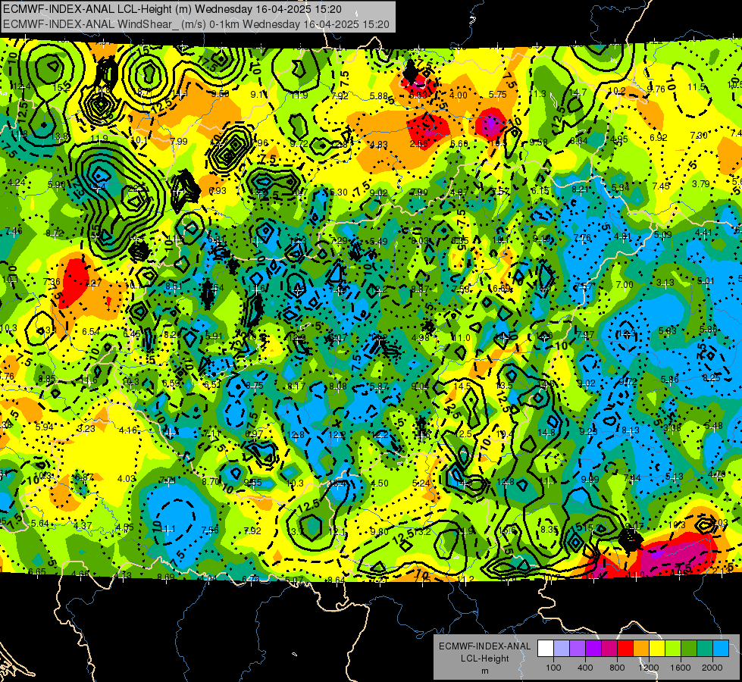Screen dimensions: 742x682
Task: Click the 4.00 wind shear value
Action: point(459,95)
